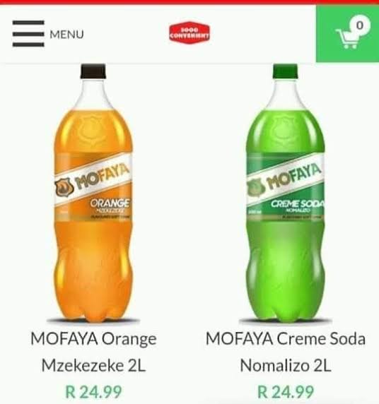379x404 pixels.
Task: Click the shield emblem on the orange bottle label
Action: pos(64,187)
